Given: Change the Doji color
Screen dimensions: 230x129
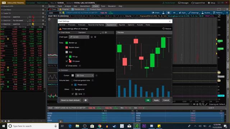Looking at the screenshot, I should [x=66, y=52].
